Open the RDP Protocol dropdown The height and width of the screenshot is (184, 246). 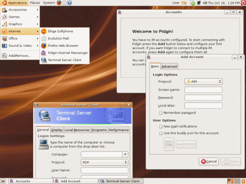105,162
